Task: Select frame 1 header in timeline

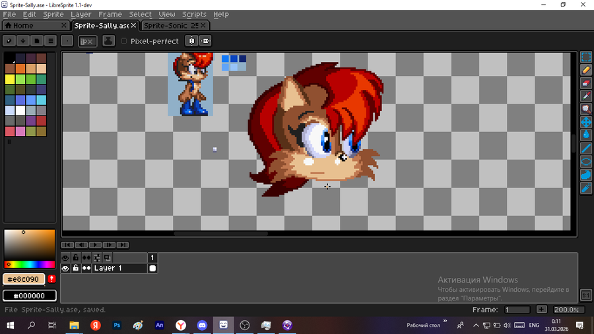Action: 152,258
